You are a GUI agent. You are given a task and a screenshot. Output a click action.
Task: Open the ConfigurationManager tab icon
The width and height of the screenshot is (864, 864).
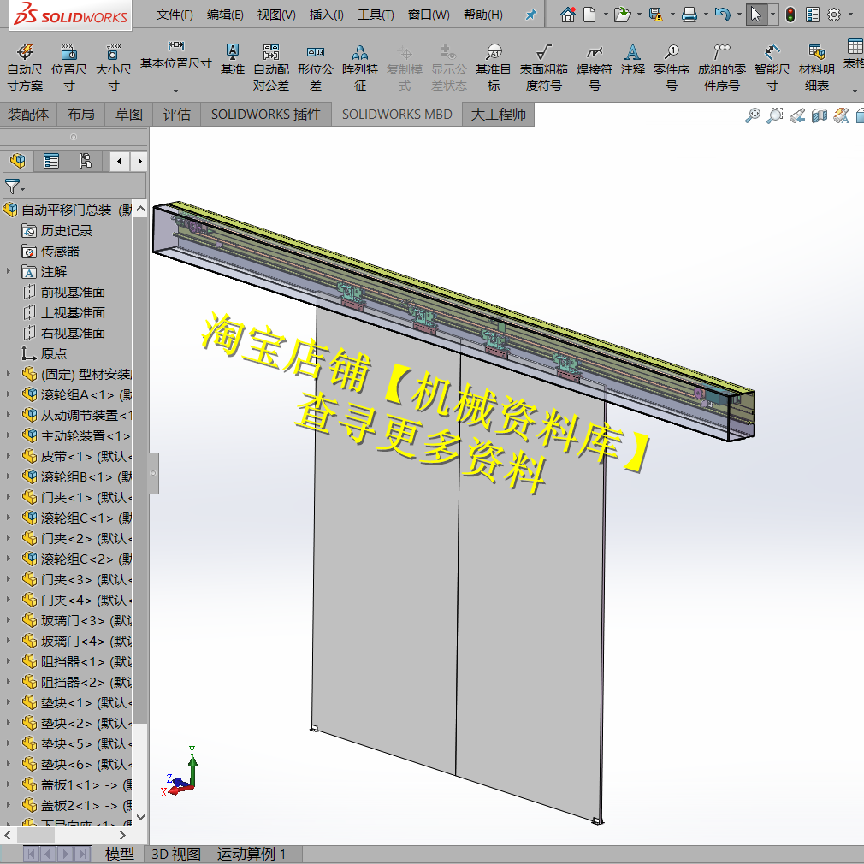click(x=85, y=161)
